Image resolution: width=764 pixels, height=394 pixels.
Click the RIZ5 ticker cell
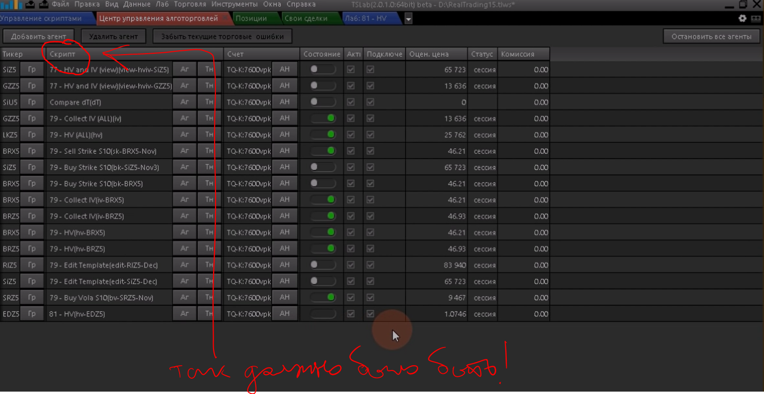point(10,265)
